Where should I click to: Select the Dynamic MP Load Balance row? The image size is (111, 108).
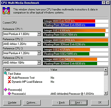[54, 82]
